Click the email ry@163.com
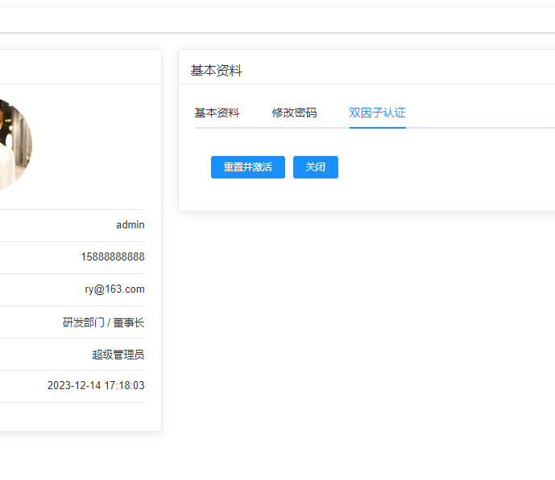Screen dimensions: 555x480 [x=114, y=289]
